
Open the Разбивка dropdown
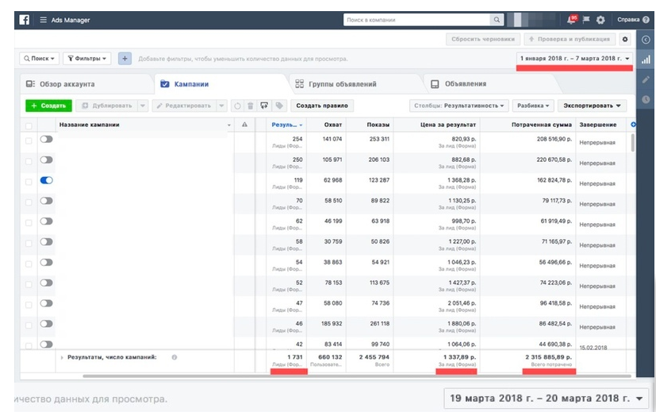533,106
